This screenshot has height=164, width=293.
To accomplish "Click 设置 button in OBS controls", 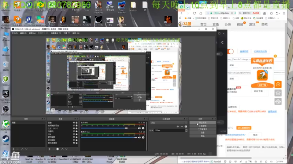I will pyautogui.click(x=203, y=133).
